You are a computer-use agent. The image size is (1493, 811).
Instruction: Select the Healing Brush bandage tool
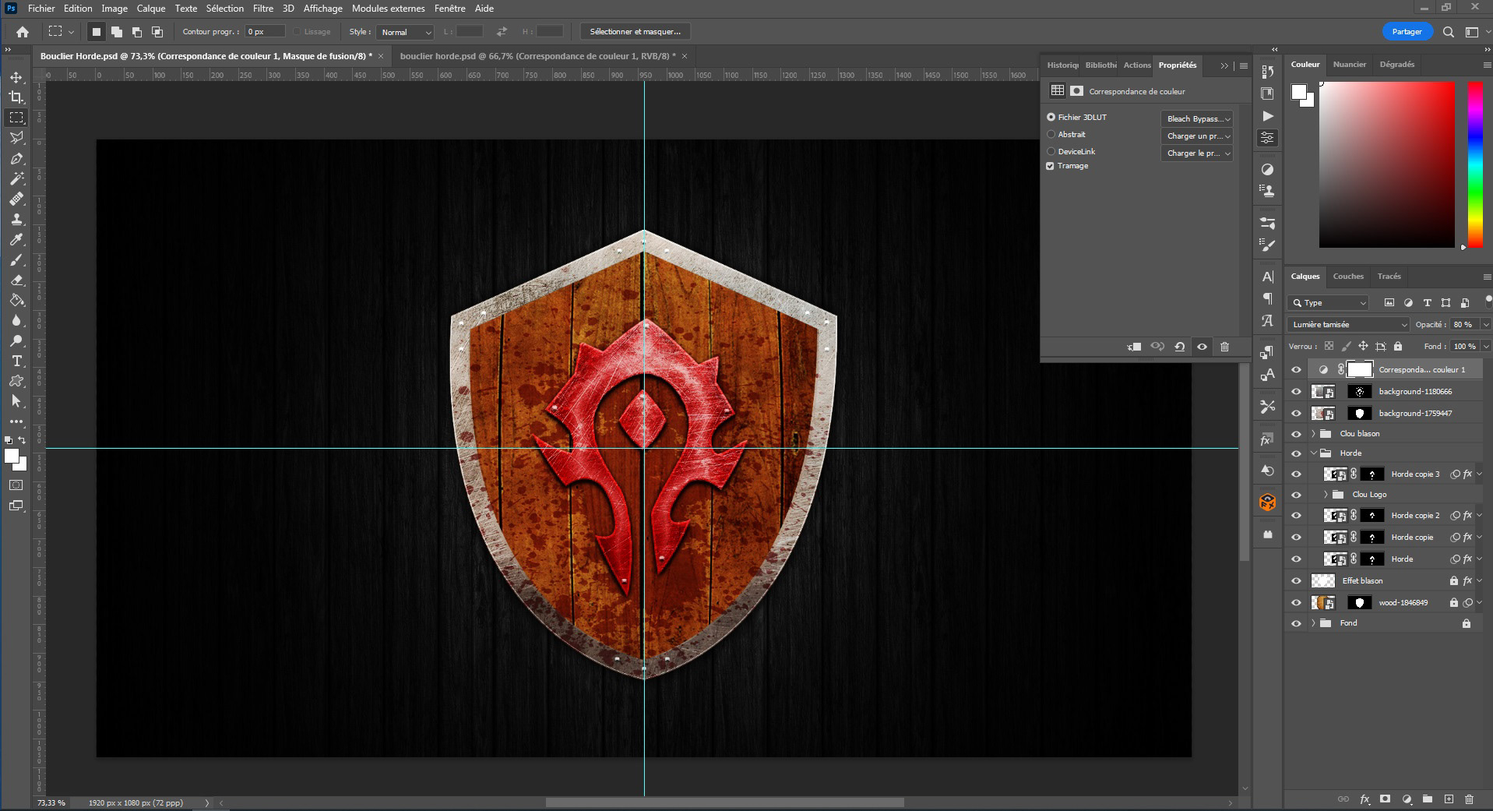coord(16,199)
